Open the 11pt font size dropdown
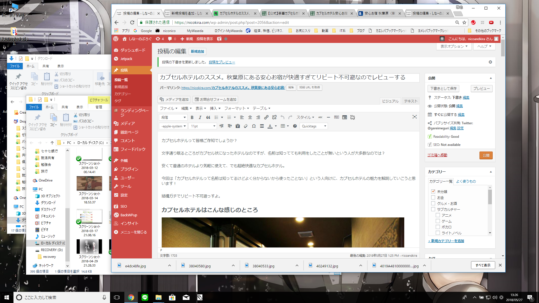539x303 pixels. (x=203, y=126)
